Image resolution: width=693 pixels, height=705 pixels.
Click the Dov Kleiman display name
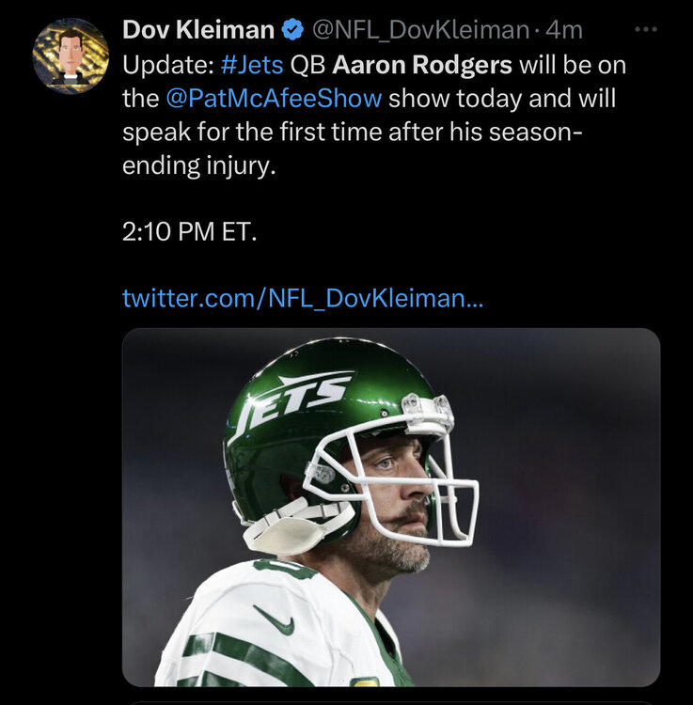tap(197, 30)
